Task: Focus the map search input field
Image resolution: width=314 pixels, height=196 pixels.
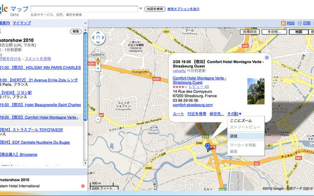Action: 84,9
